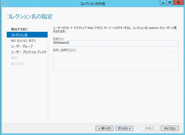Click the wizard icon in the title bar
This screenshot has height=135, width=185.
click(4, 4)
